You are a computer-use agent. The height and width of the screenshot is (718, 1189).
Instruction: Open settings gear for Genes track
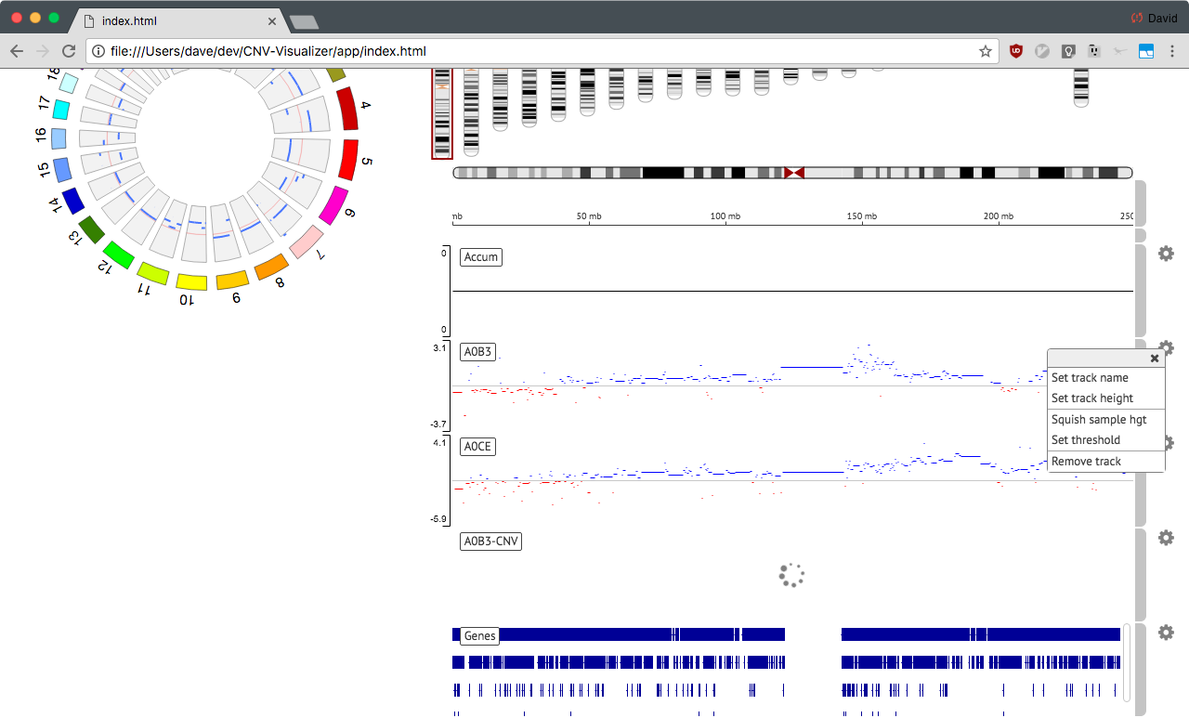point(1166,633)
